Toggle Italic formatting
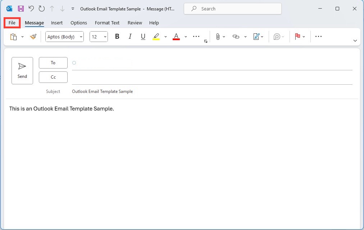The height and width of the screenshot is (230, 364). coord(130,36)
